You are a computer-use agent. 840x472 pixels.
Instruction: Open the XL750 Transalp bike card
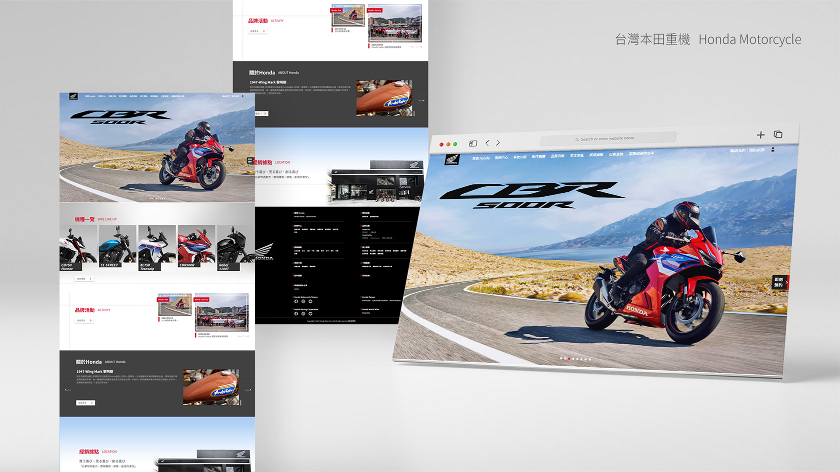[157, 248]
